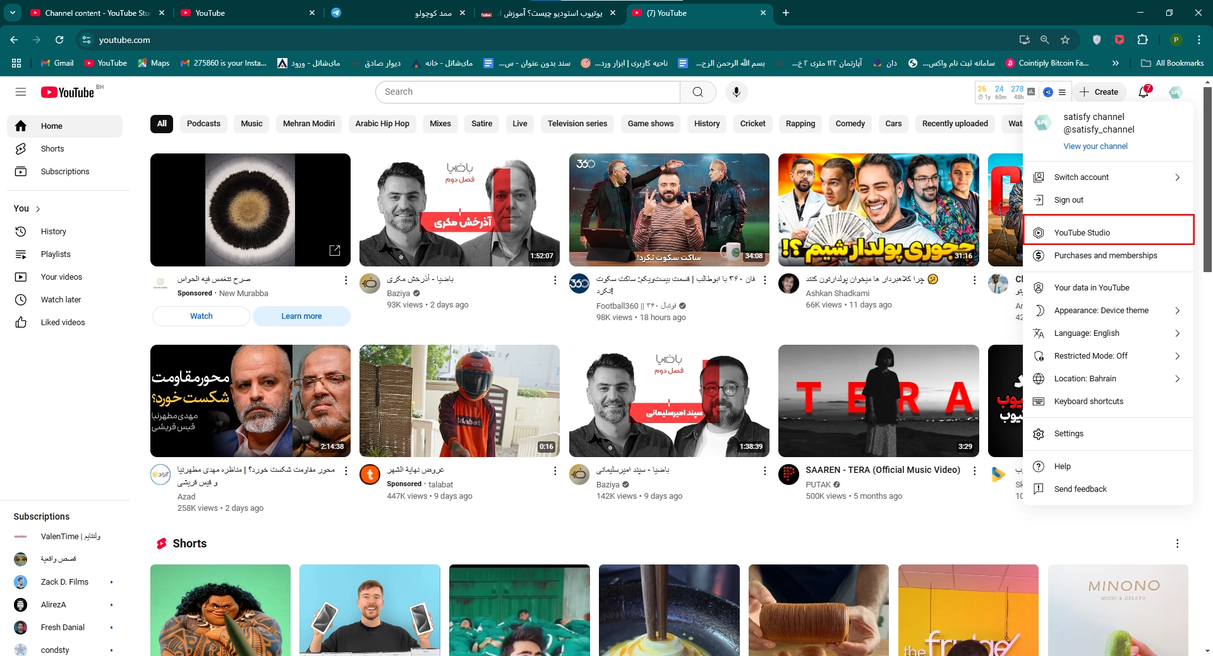Click the YouTube logo to go home

point(68,92)
